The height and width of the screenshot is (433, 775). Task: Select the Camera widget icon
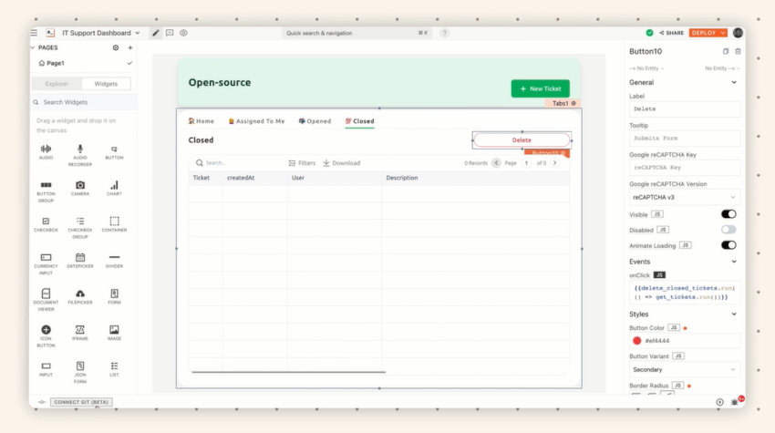coord(80,185)
